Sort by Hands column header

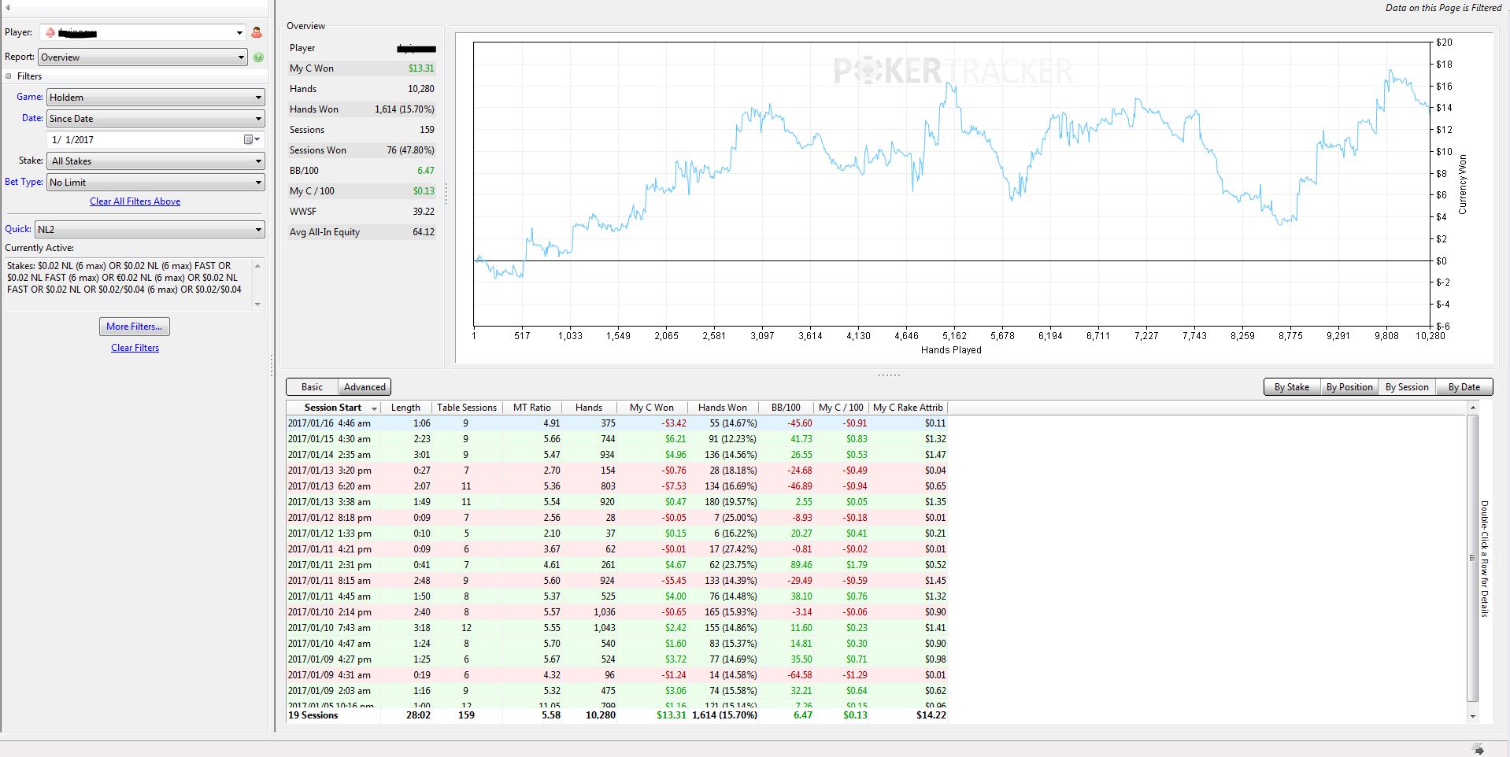[x=589, y=408]
